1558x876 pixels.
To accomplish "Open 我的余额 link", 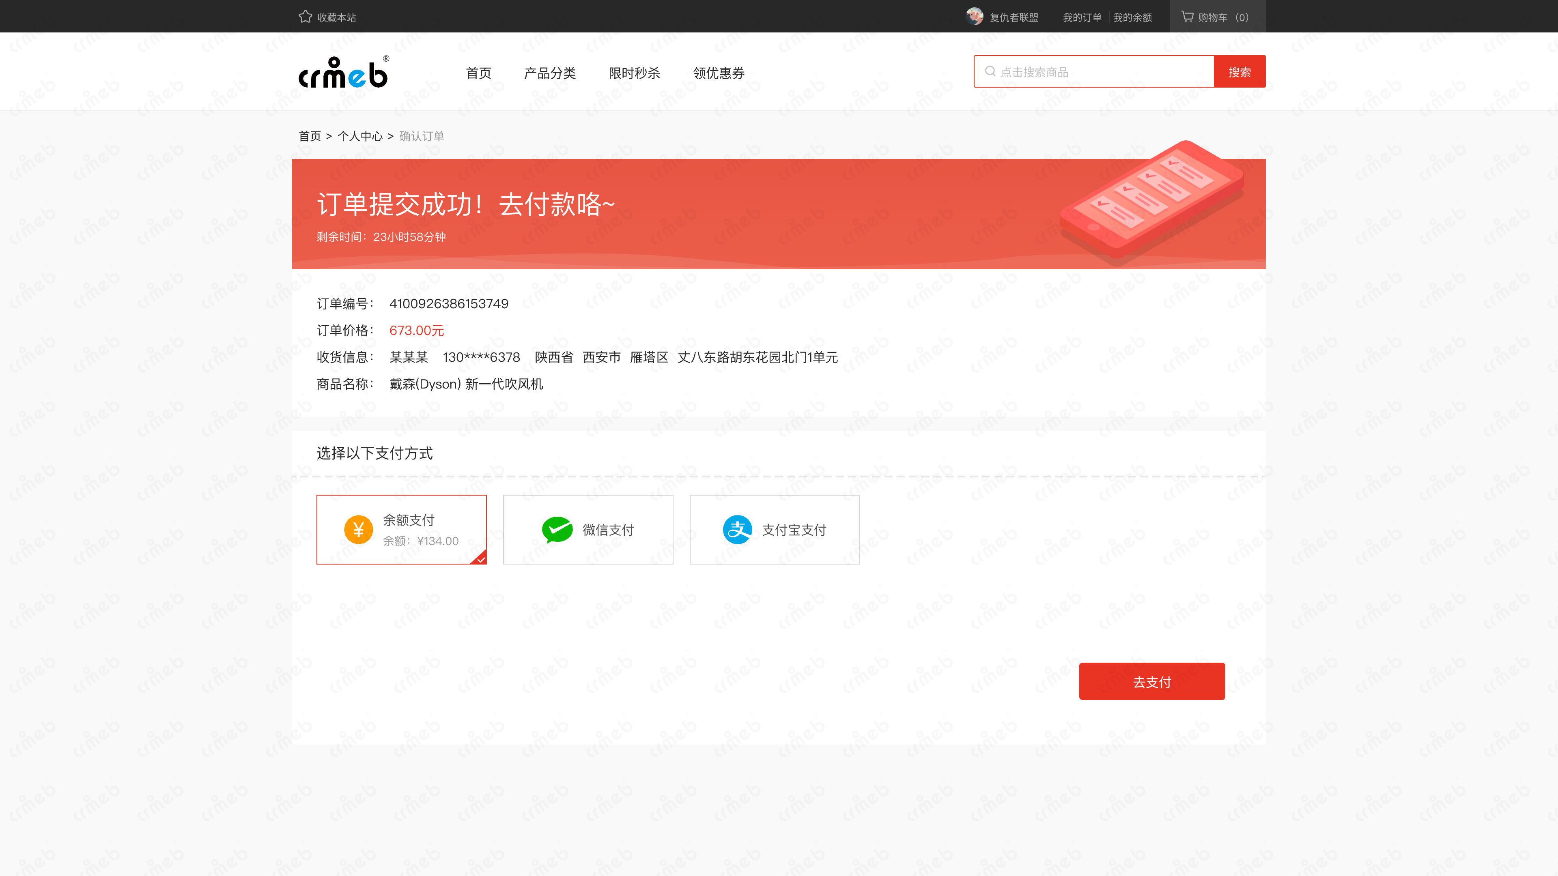I will click(1132, 17).
